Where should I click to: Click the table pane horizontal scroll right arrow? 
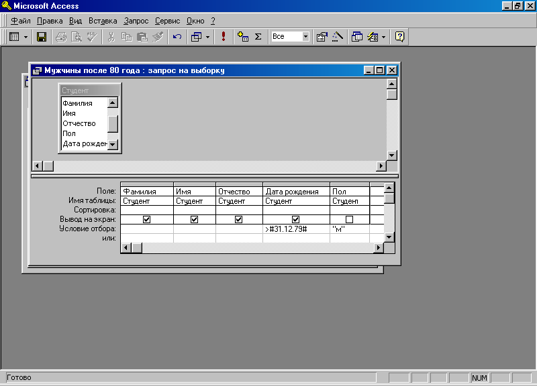click(x=381, y=166)
